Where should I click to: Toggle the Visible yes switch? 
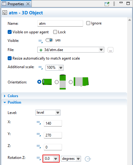[49, 40]
